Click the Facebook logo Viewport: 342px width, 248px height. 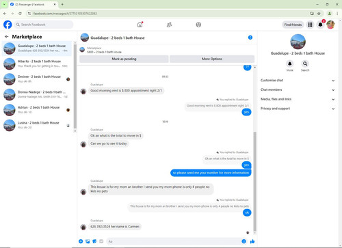click(8, 25)
